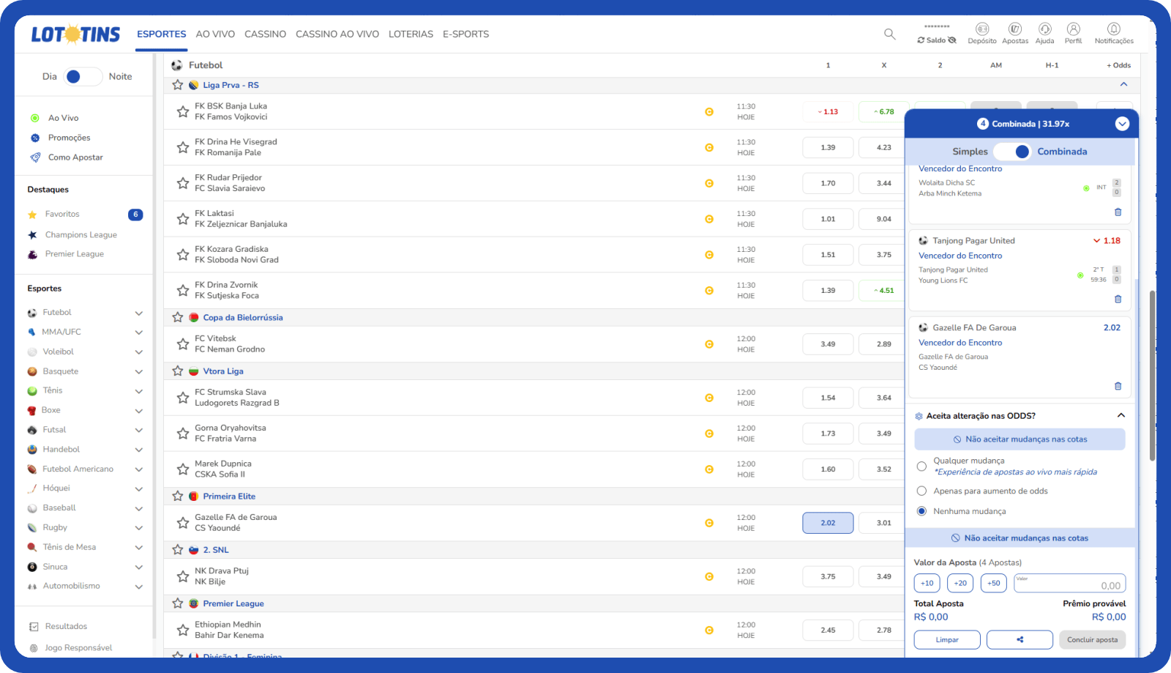The image size is (1171, 673).
Task: Collapse the Combinada betslip panel chevron
Action: (x=1122, y=124)
